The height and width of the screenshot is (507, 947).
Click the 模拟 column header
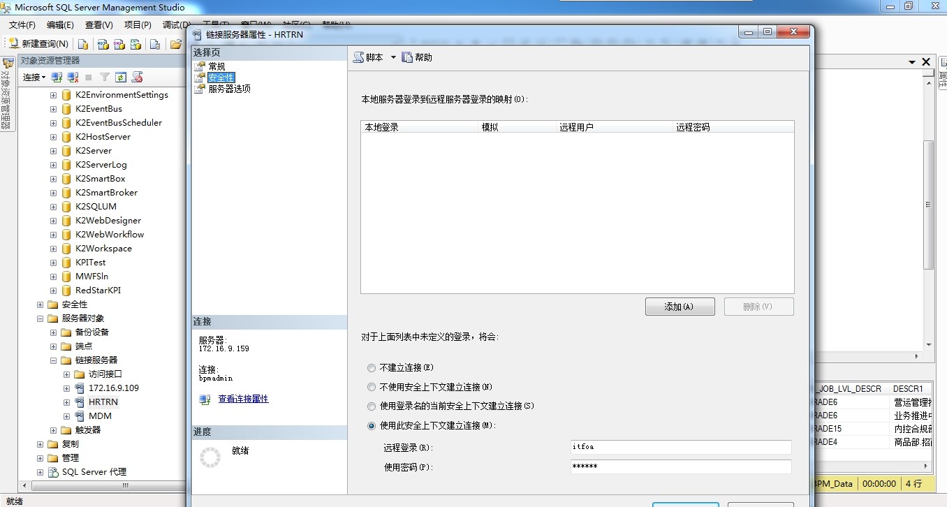[x=517, y=127]
